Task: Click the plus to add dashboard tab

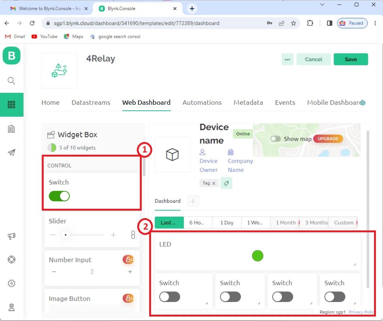Action: (x=193, y=201)
